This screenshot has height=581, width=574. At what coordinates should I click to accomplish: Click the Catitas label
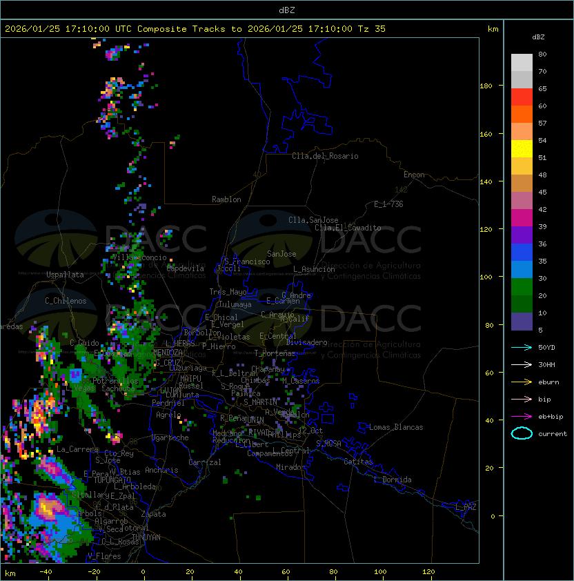(358, 462)
